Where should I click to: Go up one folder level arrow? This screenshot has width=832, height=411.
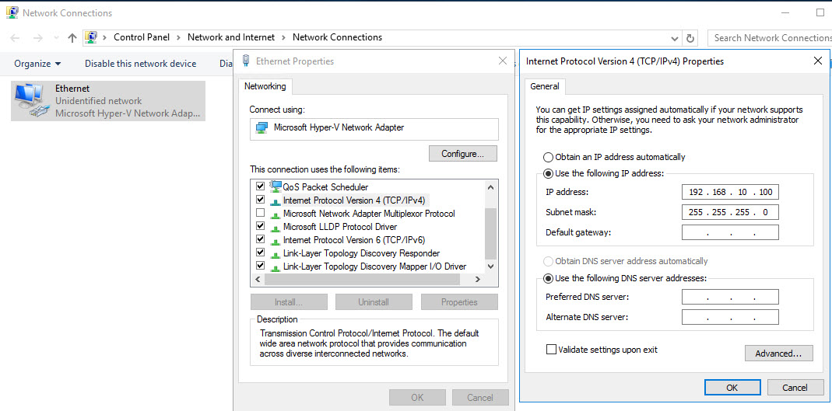click(x=72, y=37)
